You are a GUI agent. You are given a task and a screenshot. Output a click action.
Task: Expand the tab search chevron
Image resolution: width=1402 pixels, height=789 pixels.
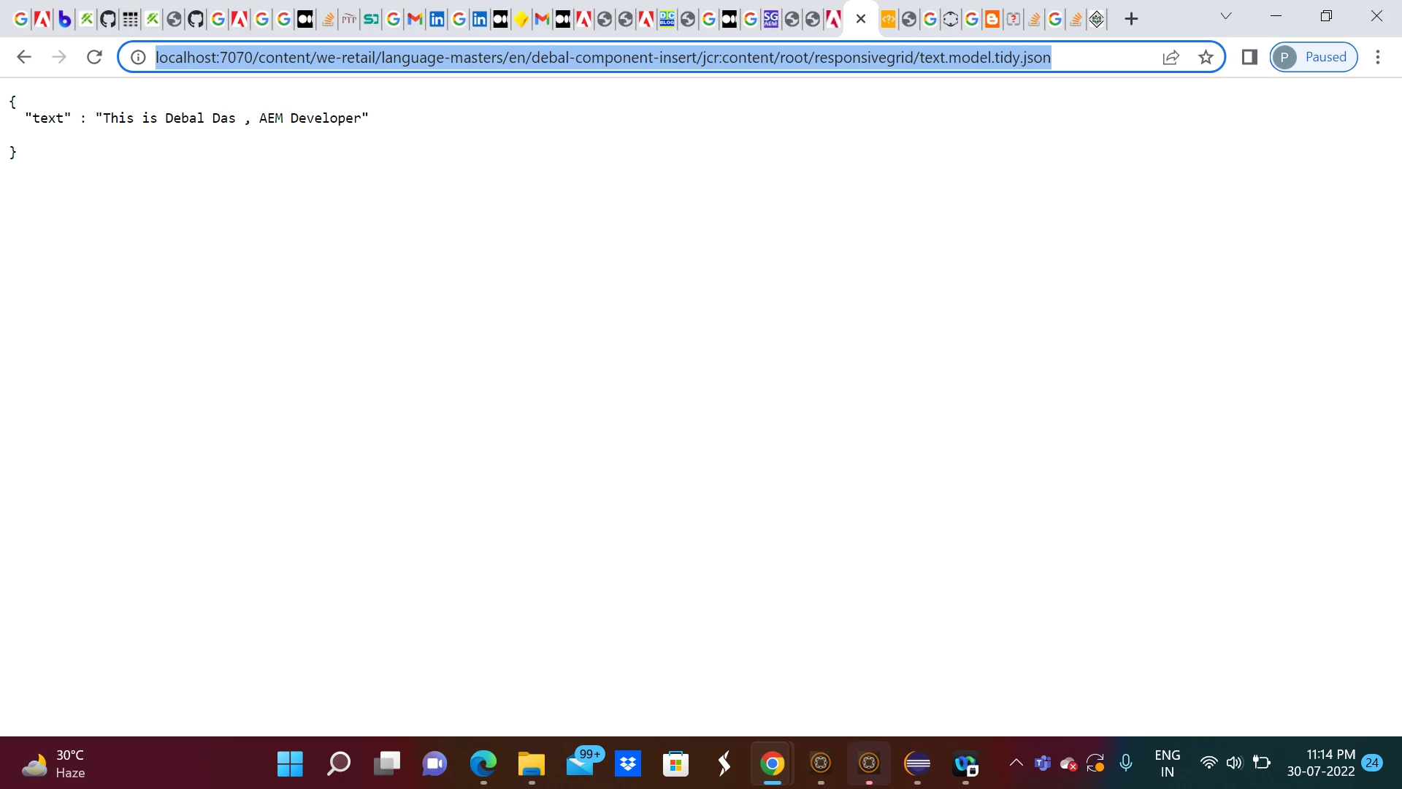point(1226,16)
